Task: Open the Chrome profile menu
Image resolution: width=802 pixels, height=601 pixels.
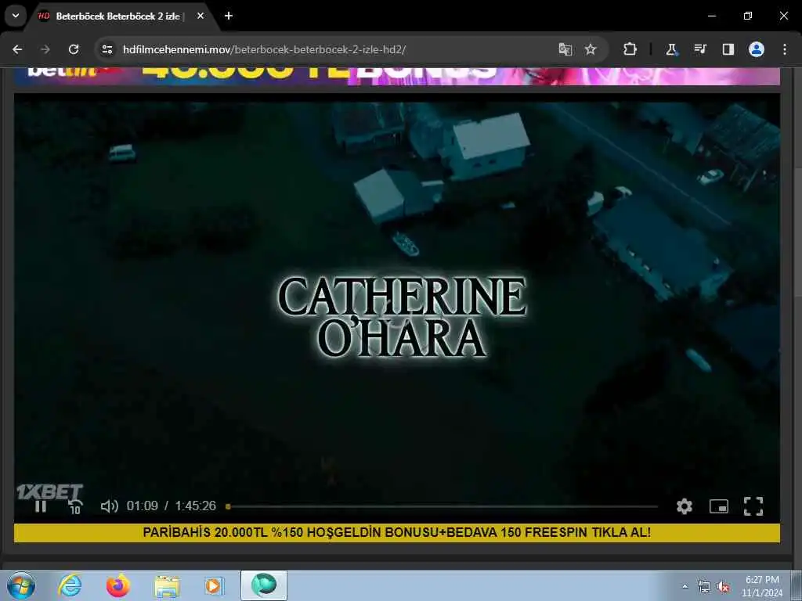Action: [x=757, y=49]
